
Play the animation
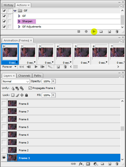36,67
